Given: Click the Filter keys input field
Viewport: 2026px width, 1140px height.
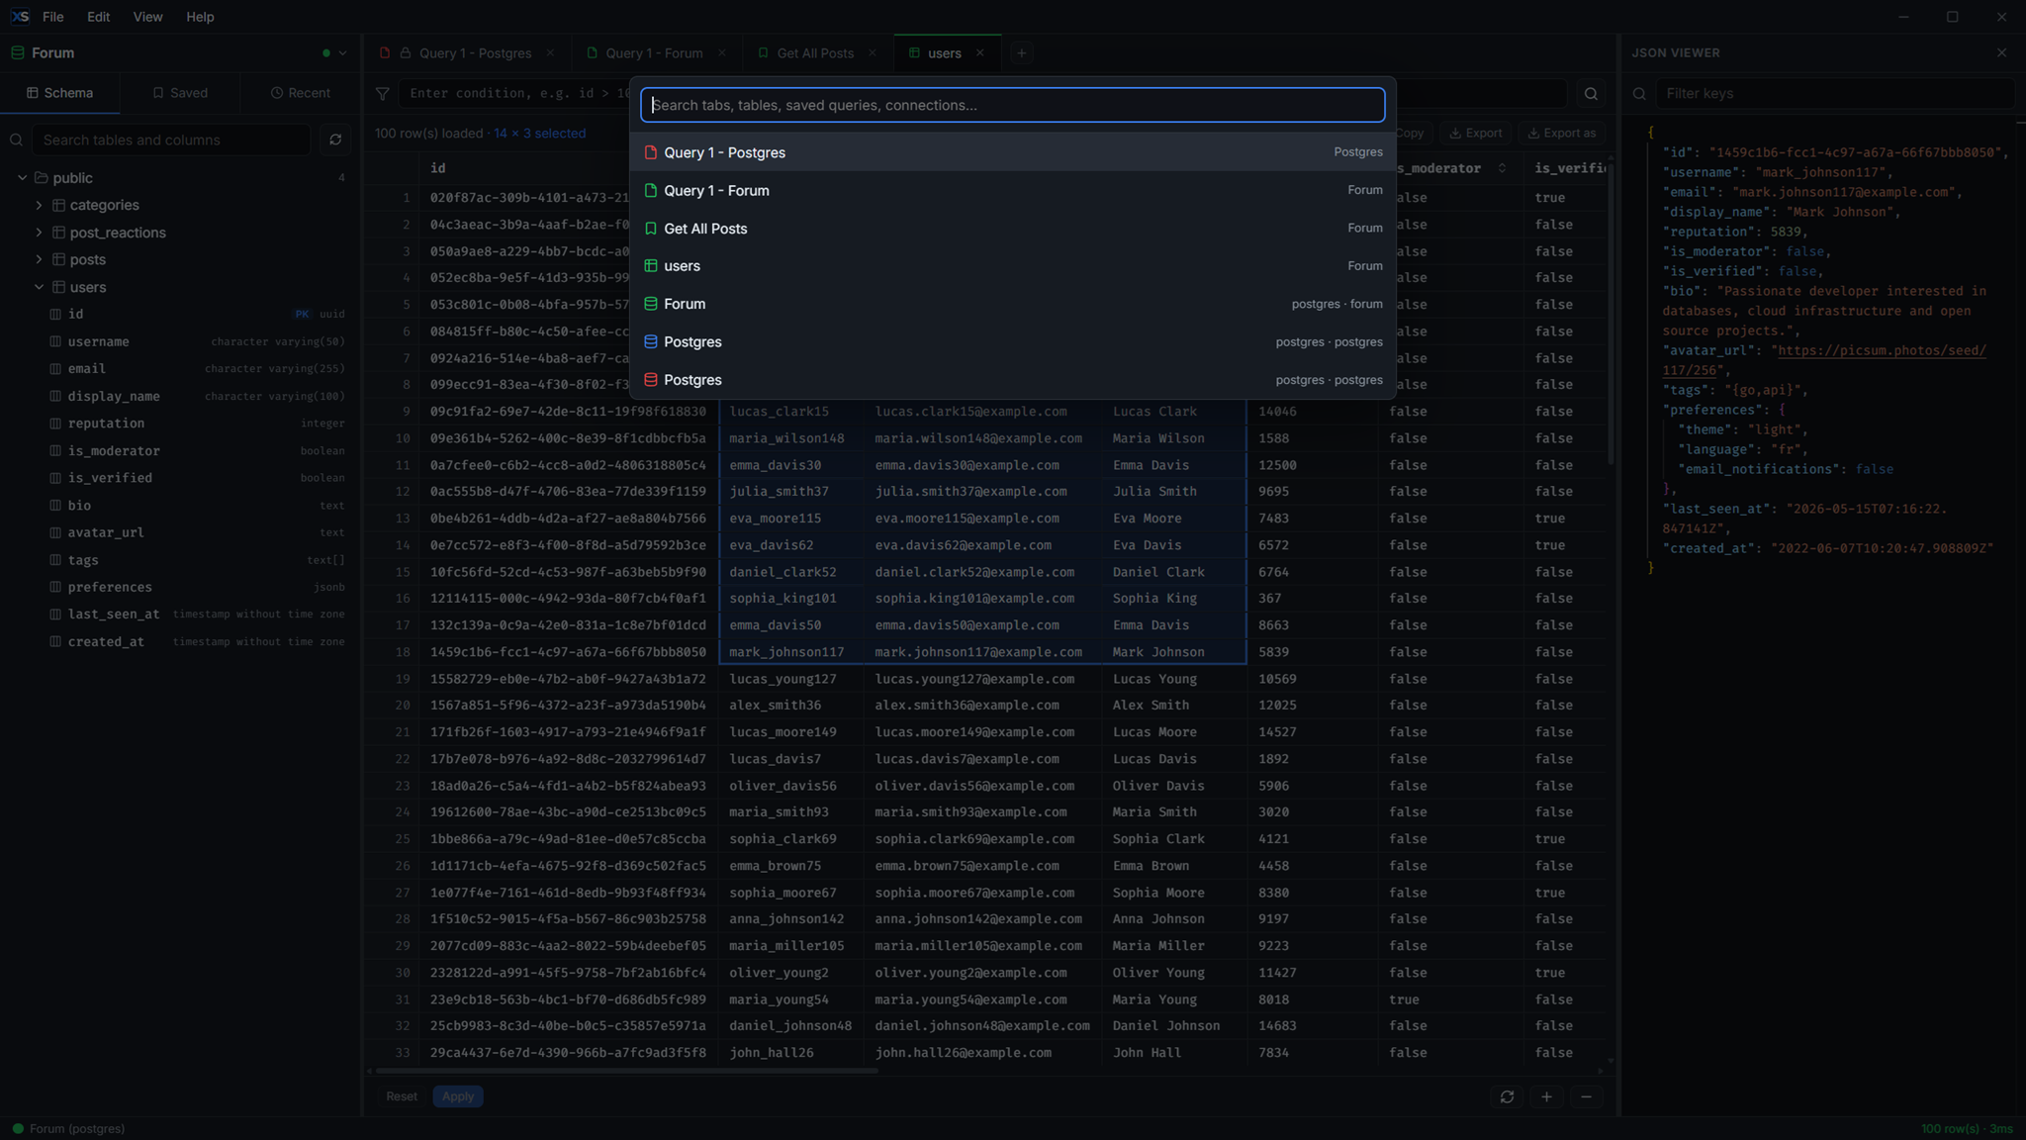Looking at the screenshot, I should coord(1835,93).
